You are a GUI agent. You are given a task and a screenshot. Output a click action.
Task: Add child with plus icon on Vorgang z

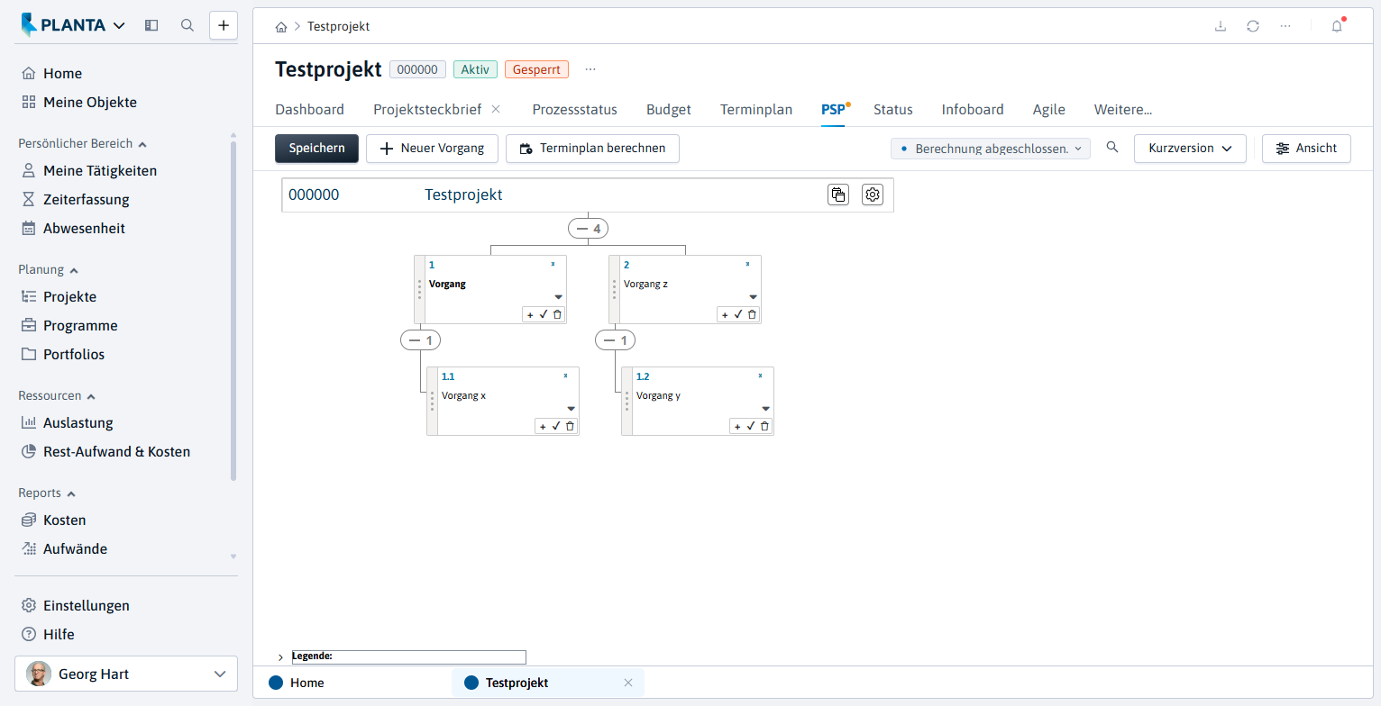point(725,314)
